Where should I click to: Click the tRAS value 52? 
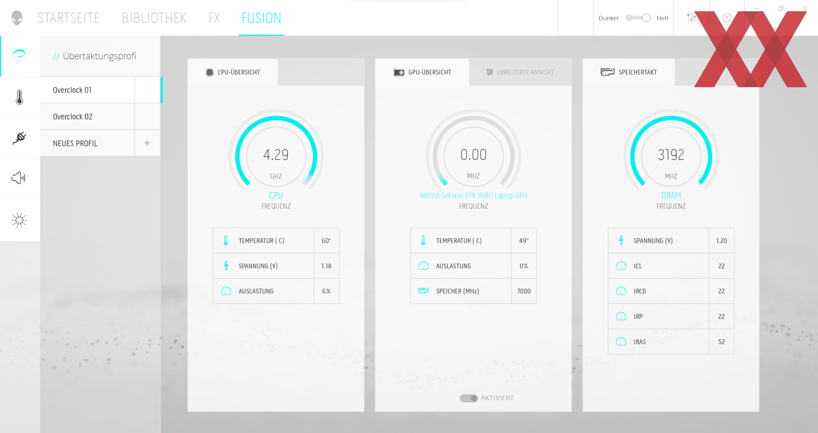click(x=721, y=342)
